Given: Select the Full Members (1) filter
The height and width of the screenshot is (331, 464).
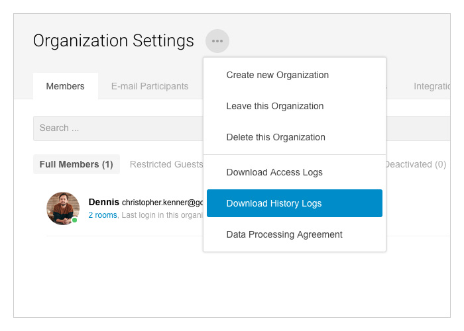Looking at the screenshot, I should pyautogui.click(x=76, y=164).
